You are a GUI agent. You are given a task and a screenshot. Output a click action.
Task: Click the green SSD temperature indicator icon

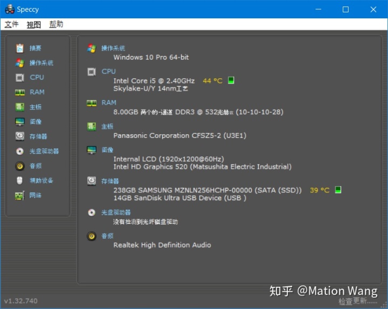(338, 190)
